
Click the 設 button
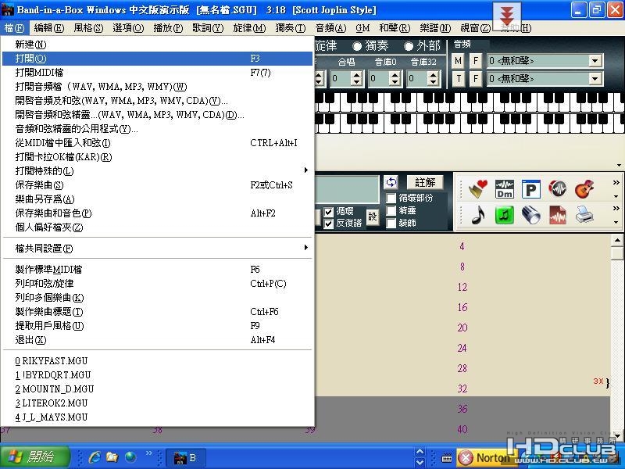(373, 217)
